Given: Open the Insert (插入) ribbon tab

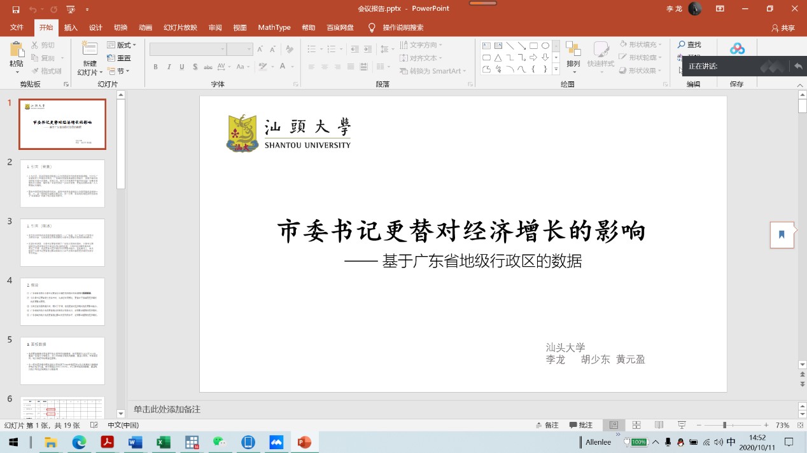Looking at the screenshot, I should pos(71,27).
